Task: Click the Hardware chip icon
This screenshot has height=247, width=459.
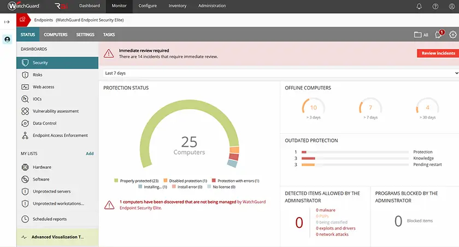Action: coord(25,167)
